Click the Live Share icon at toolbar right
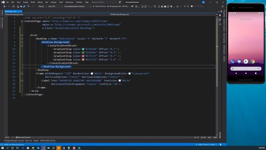Screen dimensions: 266x150 (222, 7)
